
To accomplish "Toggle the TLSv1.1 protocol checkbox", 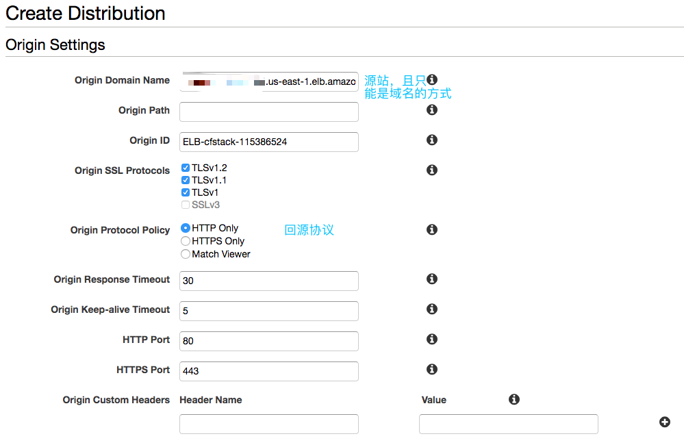I will (186, 180).
